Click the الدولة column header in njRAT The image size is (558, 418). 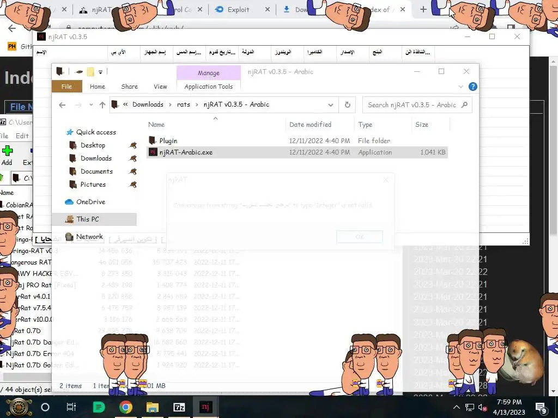coord(248,52)
